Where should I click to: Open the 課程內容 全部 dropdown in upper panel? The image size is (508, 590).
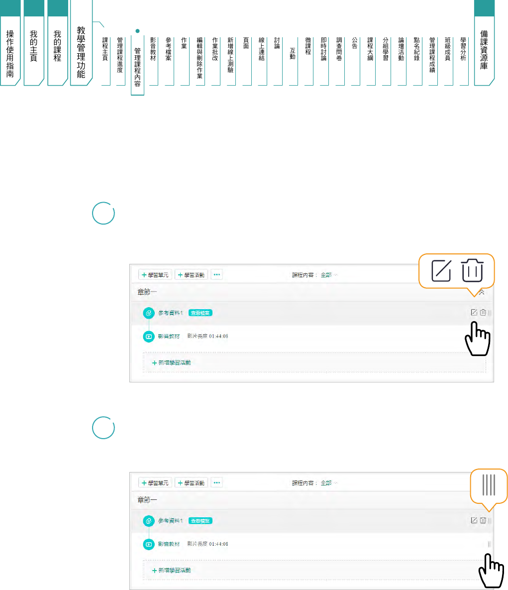click(328, 275)
